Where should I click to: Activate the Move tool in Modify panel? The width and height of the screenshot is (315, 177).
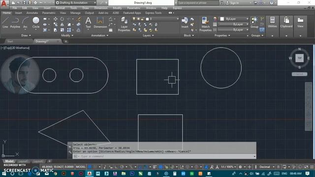[x=56, y=19]
